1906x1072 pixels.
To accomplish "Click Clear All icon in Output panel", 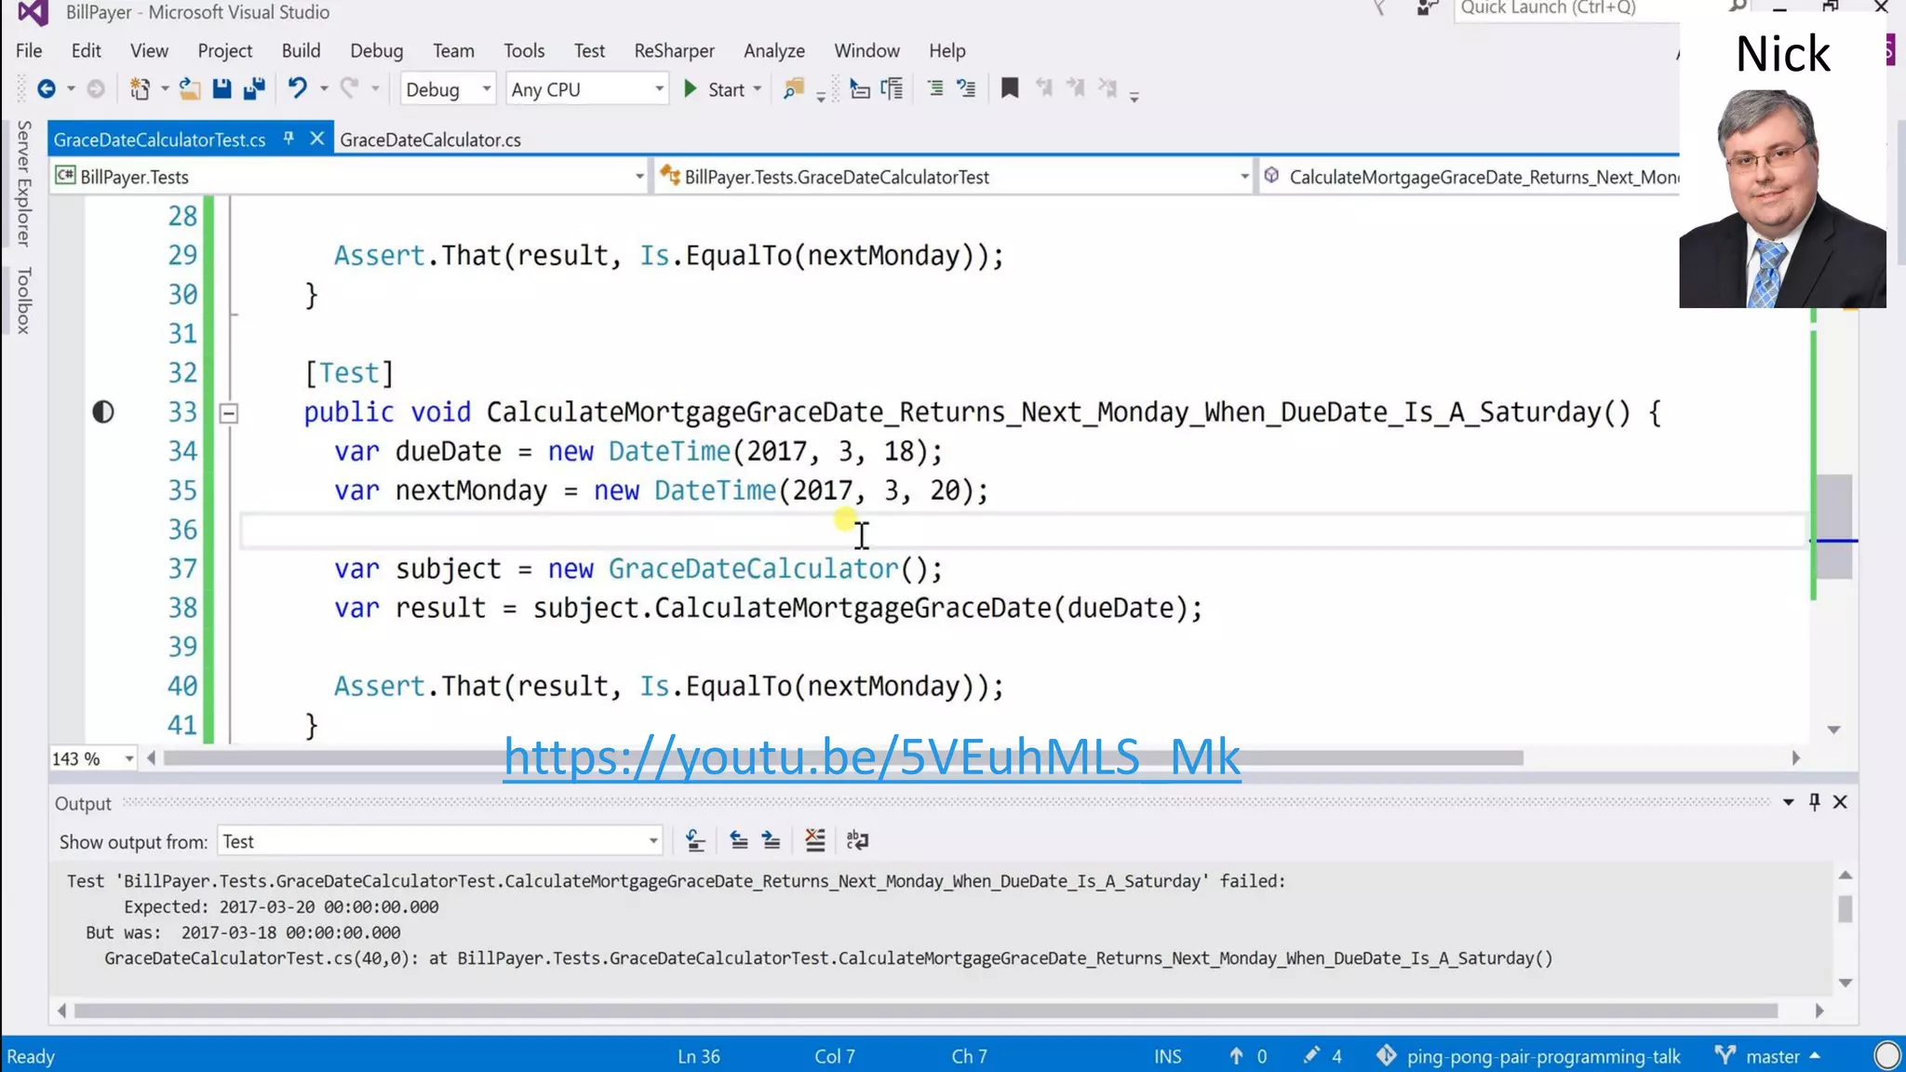I will click(x=814, y=841).
